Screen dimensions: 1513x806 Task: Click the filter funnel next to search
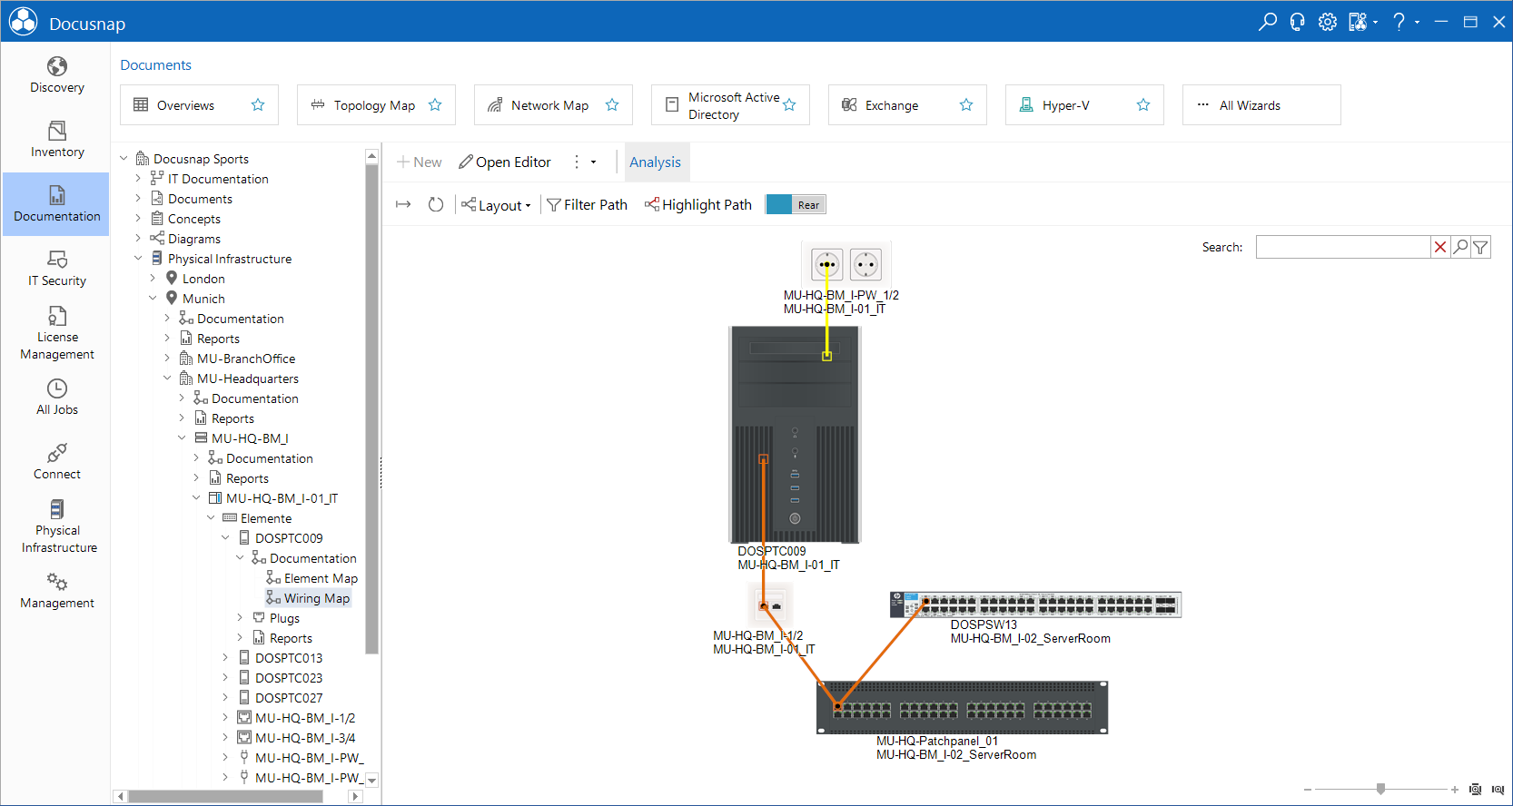pyautogui.click(x=1480, y=247)
